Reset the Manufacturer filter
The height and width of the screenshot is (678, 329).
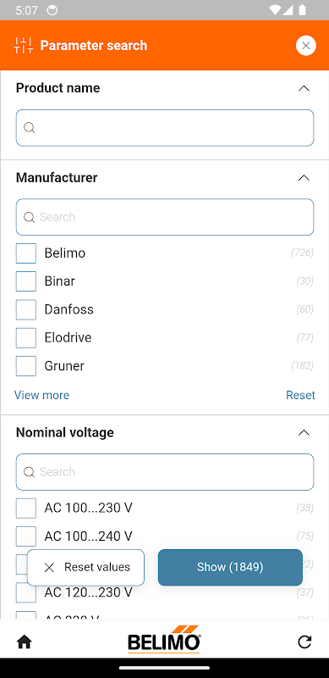[x=300, y=395]
